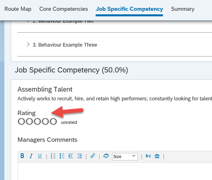This screenshot has height=180, width=212.
Task: Open the legal scan icon
Action: tap(157, 156)
